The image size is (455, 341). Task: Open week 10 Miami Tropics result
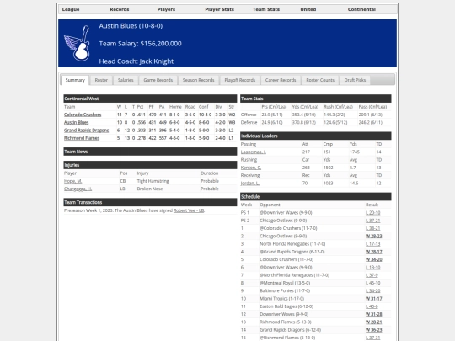(374, 299)
